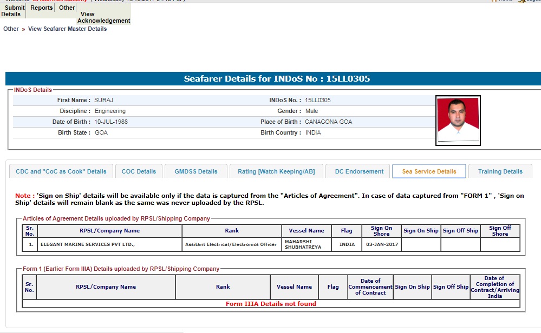This screenshot has width=541, height=333.
Task: Open the DC Endorsement tab
Action: point(359,171)
